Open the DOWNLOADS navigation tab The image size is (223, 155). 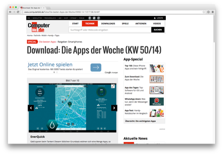[108, 24]
